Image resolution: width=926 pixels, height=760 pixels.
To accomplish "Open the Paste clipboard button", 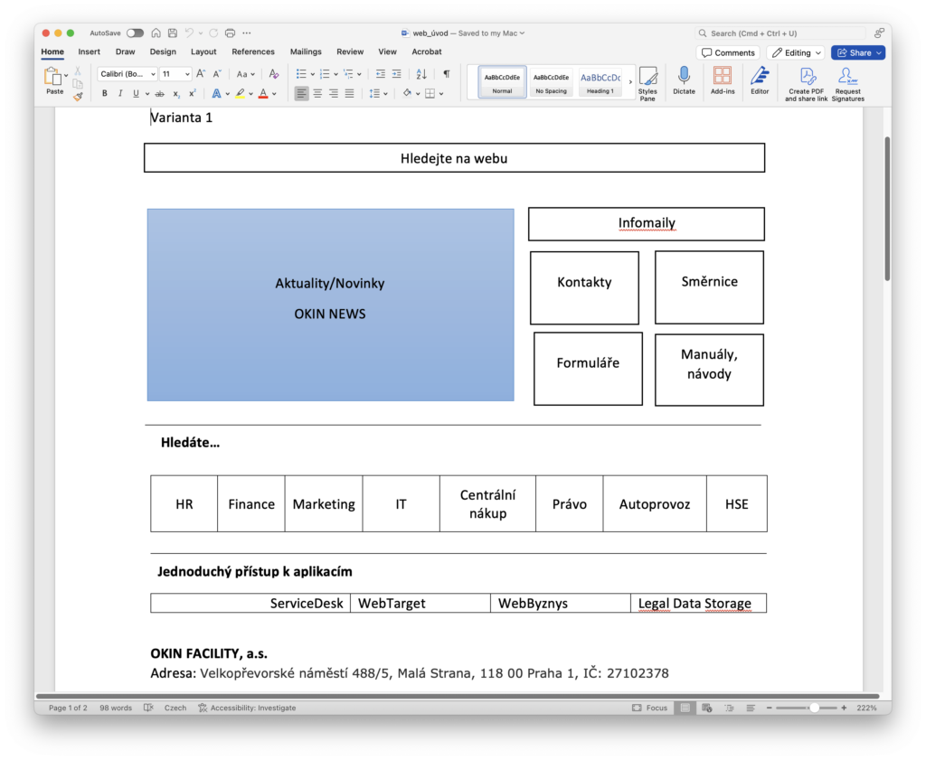I will (52, 76).
